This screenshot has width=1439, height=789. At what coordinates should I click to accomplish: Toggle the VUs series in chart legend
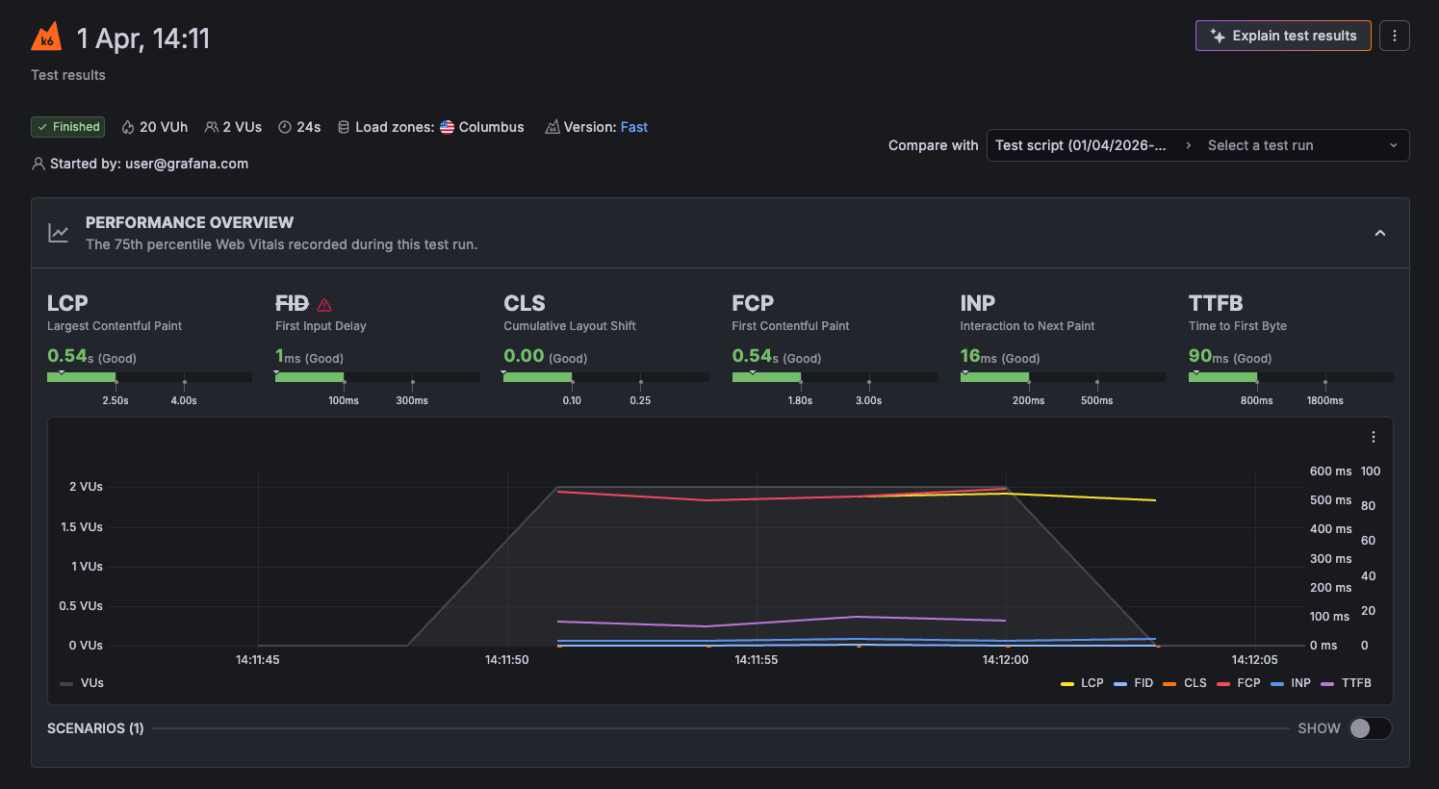tap(82, 683)
